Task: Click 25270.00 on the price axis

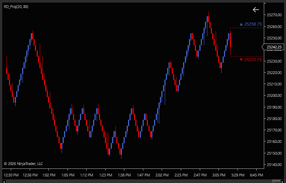Action: 274,15
